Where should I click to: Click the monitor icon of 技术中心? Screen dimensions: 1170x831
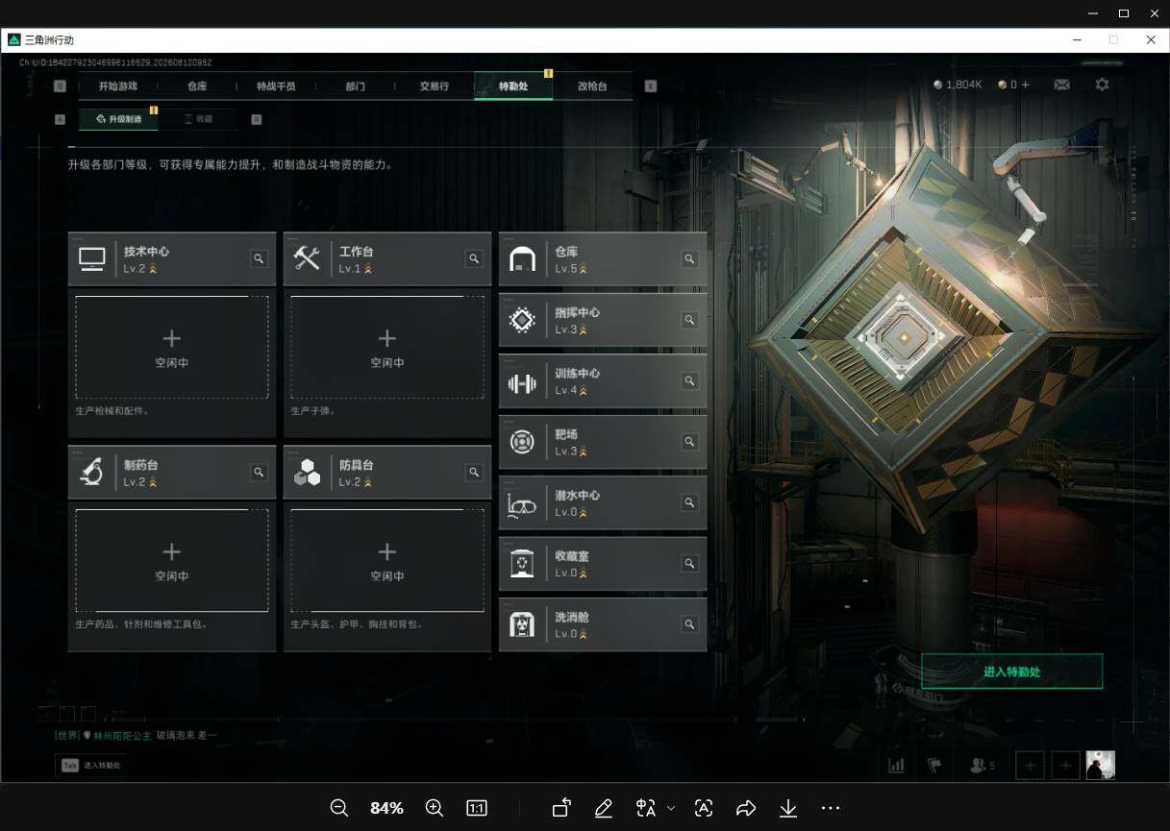coord(92,258)
